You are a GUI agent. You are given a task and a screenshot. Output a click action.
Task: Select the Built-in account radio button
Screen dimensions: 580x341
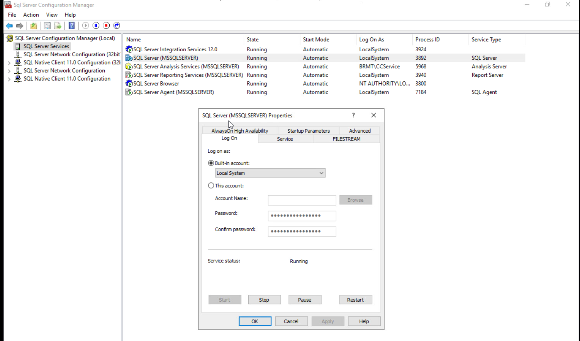point(211,163)
